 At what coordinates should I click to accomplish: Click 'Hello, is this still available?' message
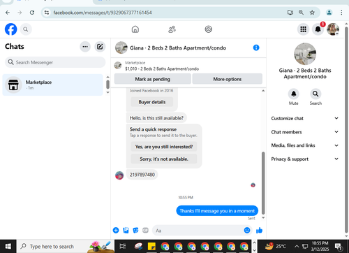(156, 118)
